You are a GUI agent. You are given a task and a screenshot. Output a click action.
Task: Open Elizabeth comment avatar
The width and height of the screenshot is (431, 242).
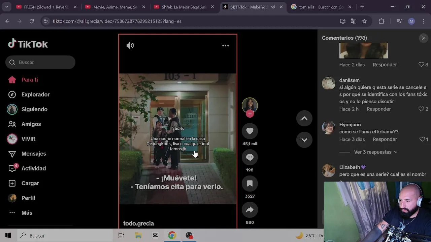[x=329, y=170]
